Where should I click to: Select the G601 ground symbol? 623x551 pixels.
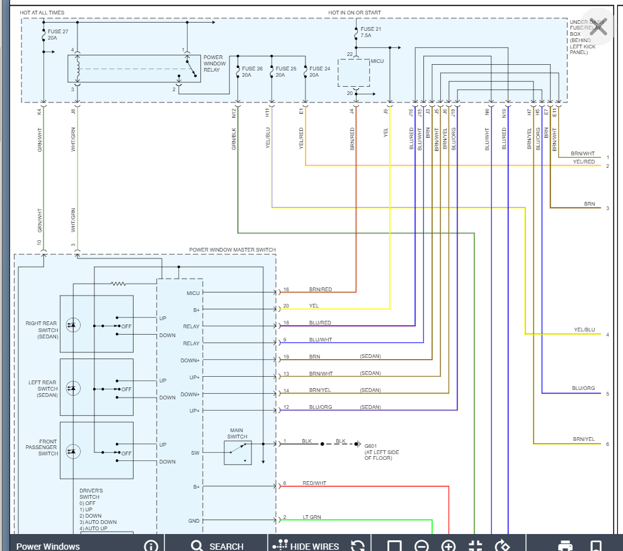click(x=357, y=444)
